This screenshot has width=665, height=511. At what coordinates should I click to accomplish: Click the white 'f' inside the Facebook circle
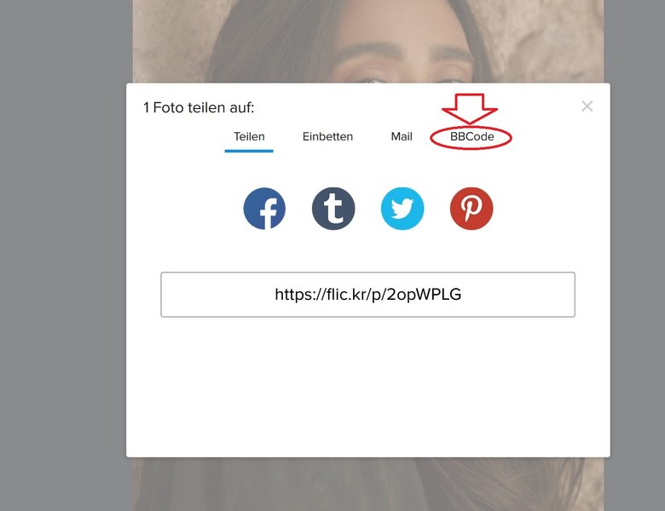coord(269,213)
